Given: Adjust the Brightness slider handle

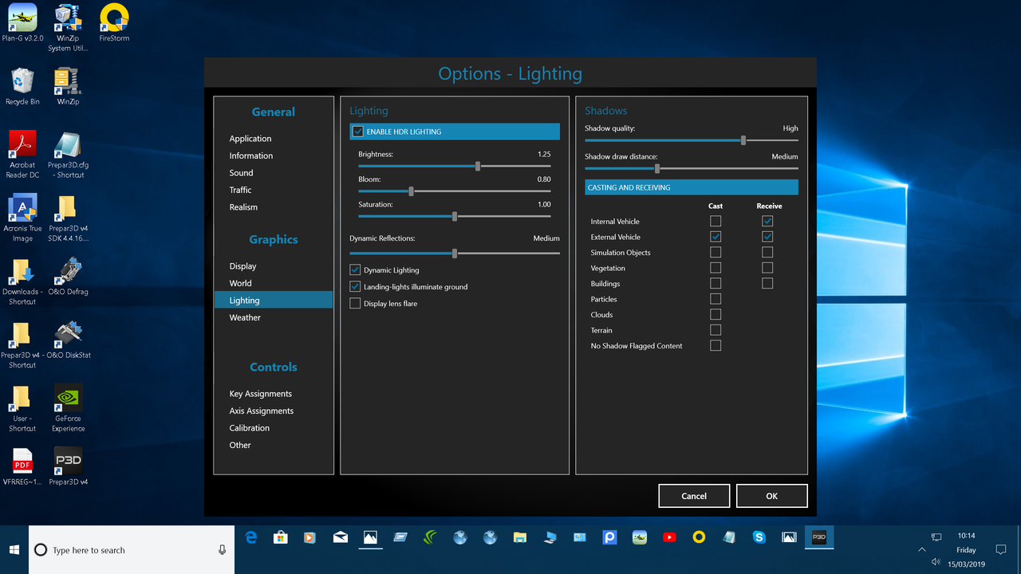Looking at the screenshot, I should click(x=478, y=166).
